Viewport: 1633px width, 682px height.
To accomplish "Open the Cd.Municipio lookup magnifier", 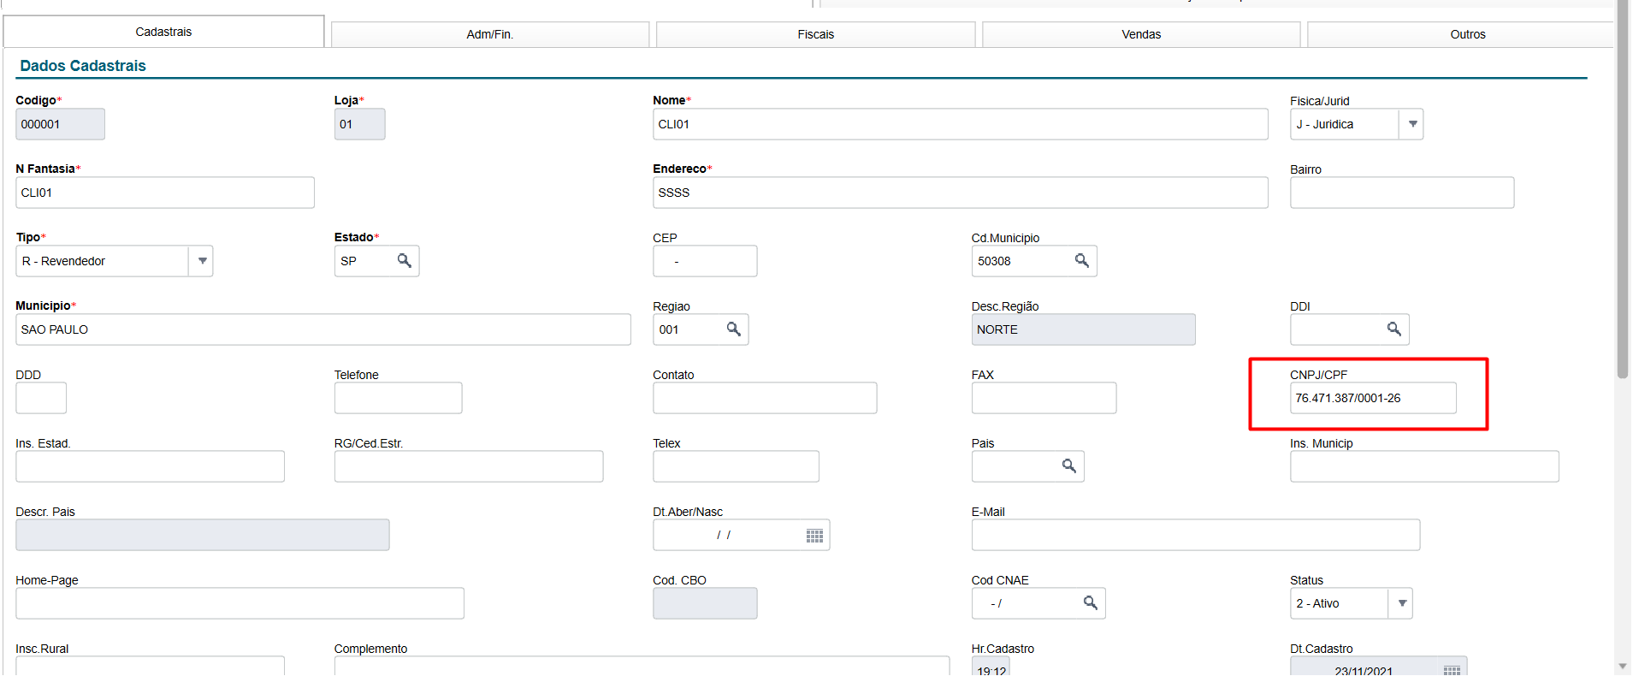I will (x=1082, y=261).
